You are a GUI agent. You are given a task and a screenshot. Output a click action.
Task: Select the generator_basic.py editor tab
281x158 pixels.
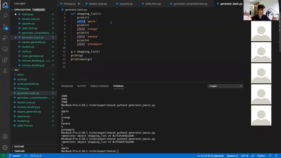[x=231, y=4]
